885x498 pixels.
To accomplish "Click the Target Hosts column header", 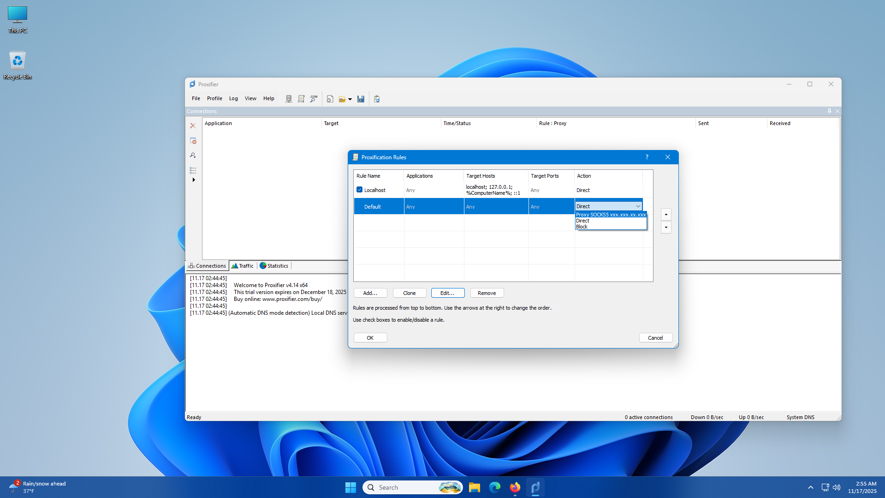I will [496, 176].
